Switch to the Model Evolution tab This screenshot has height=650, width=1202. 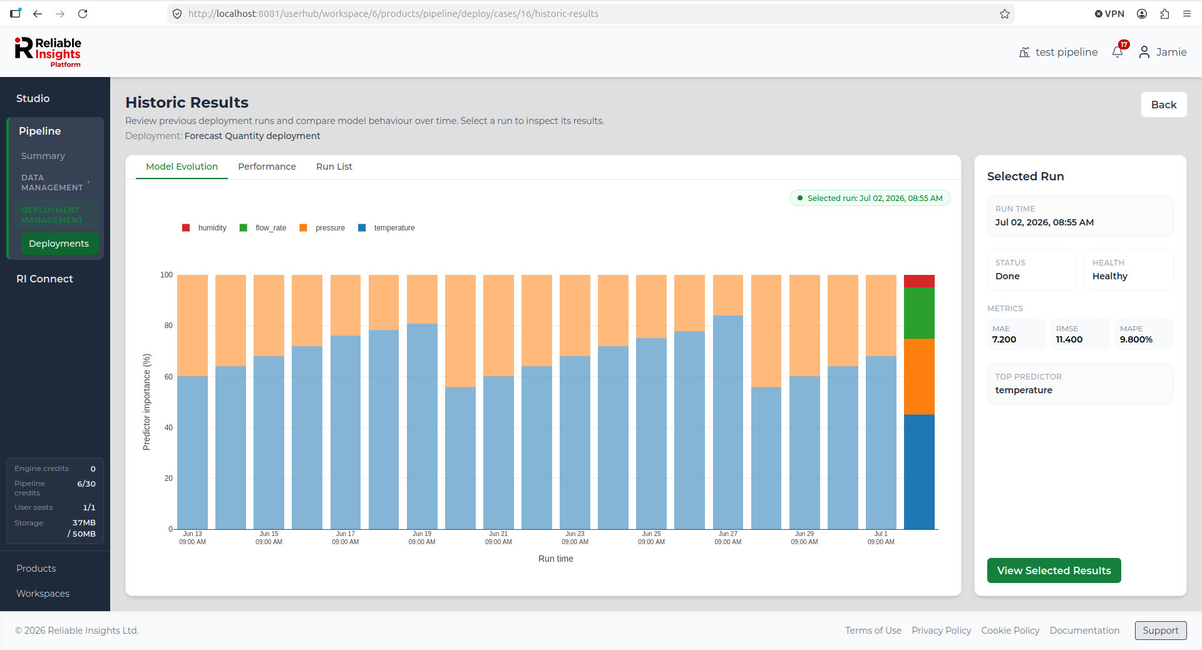pyautogui.click(x=182, y=167)
